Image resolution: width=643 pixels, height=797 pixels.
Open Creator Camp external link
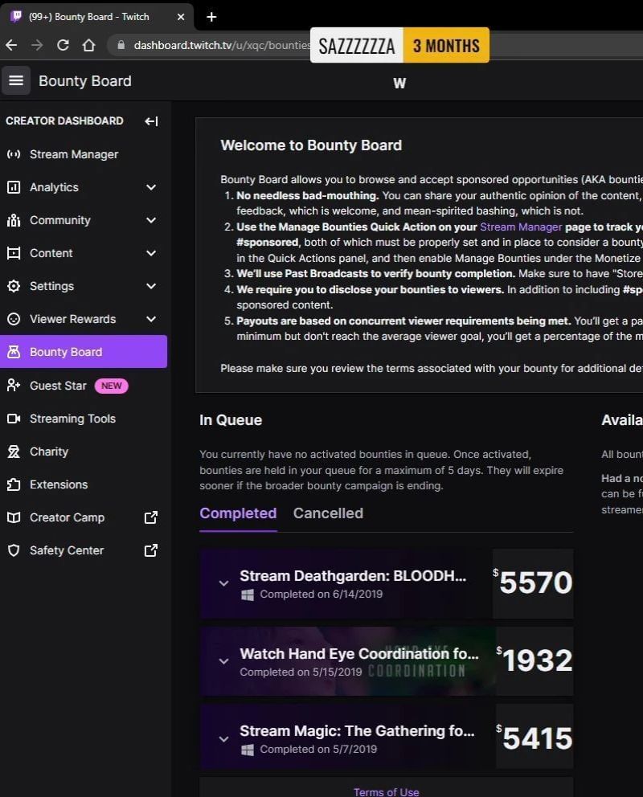[x=150, y=517]
